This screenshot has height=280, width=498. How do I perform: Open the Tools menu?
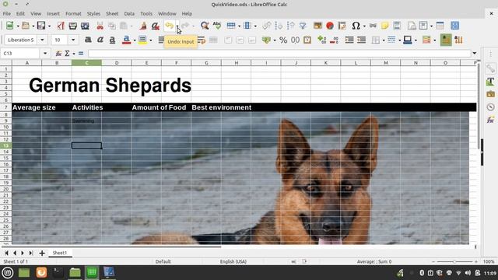click(x=146, y=14)
